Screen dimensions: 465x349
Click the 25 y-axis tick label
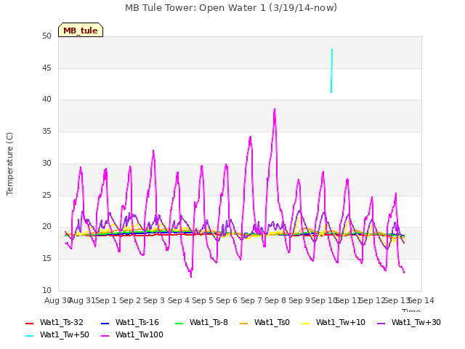(46, 195)
